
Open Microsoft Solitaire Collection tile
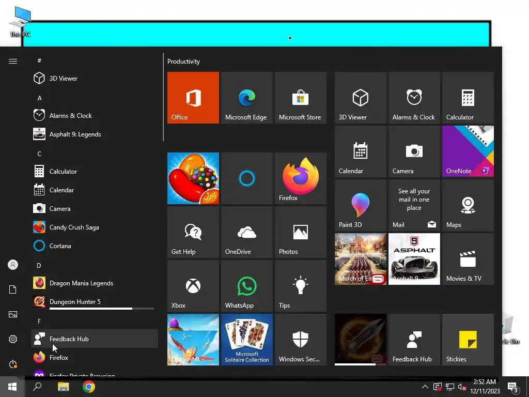246,340
